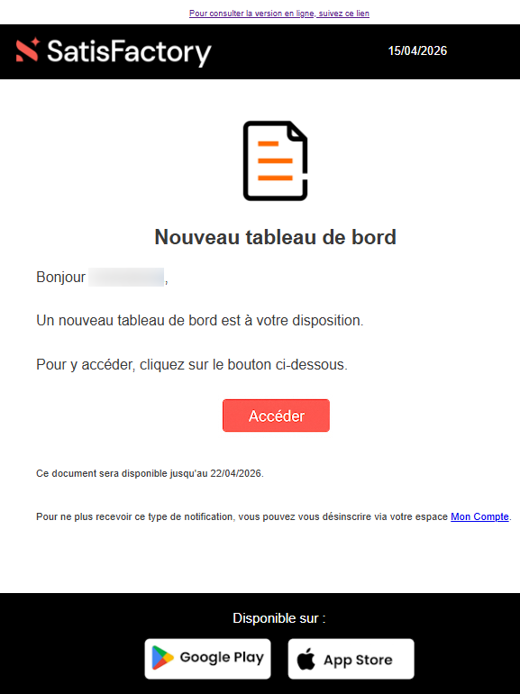Click the sentence about a new dashboard available
This screenshot has height=694, width=520.
point(199,321)
